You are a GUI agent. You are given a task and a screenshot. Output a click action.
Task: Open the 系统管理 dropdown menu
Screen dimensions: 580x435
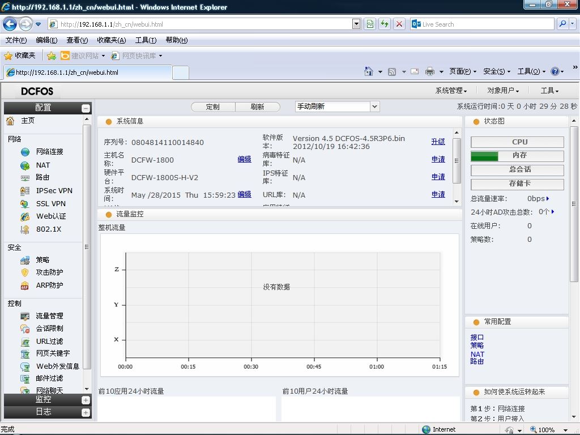click(451, 91)
